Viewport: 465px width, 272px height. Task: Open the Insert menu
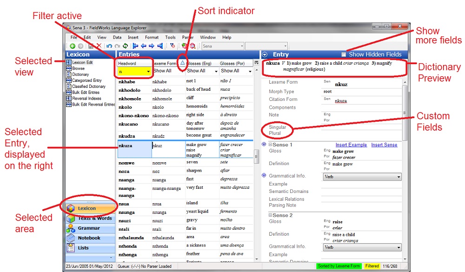(x=133, y=37)
